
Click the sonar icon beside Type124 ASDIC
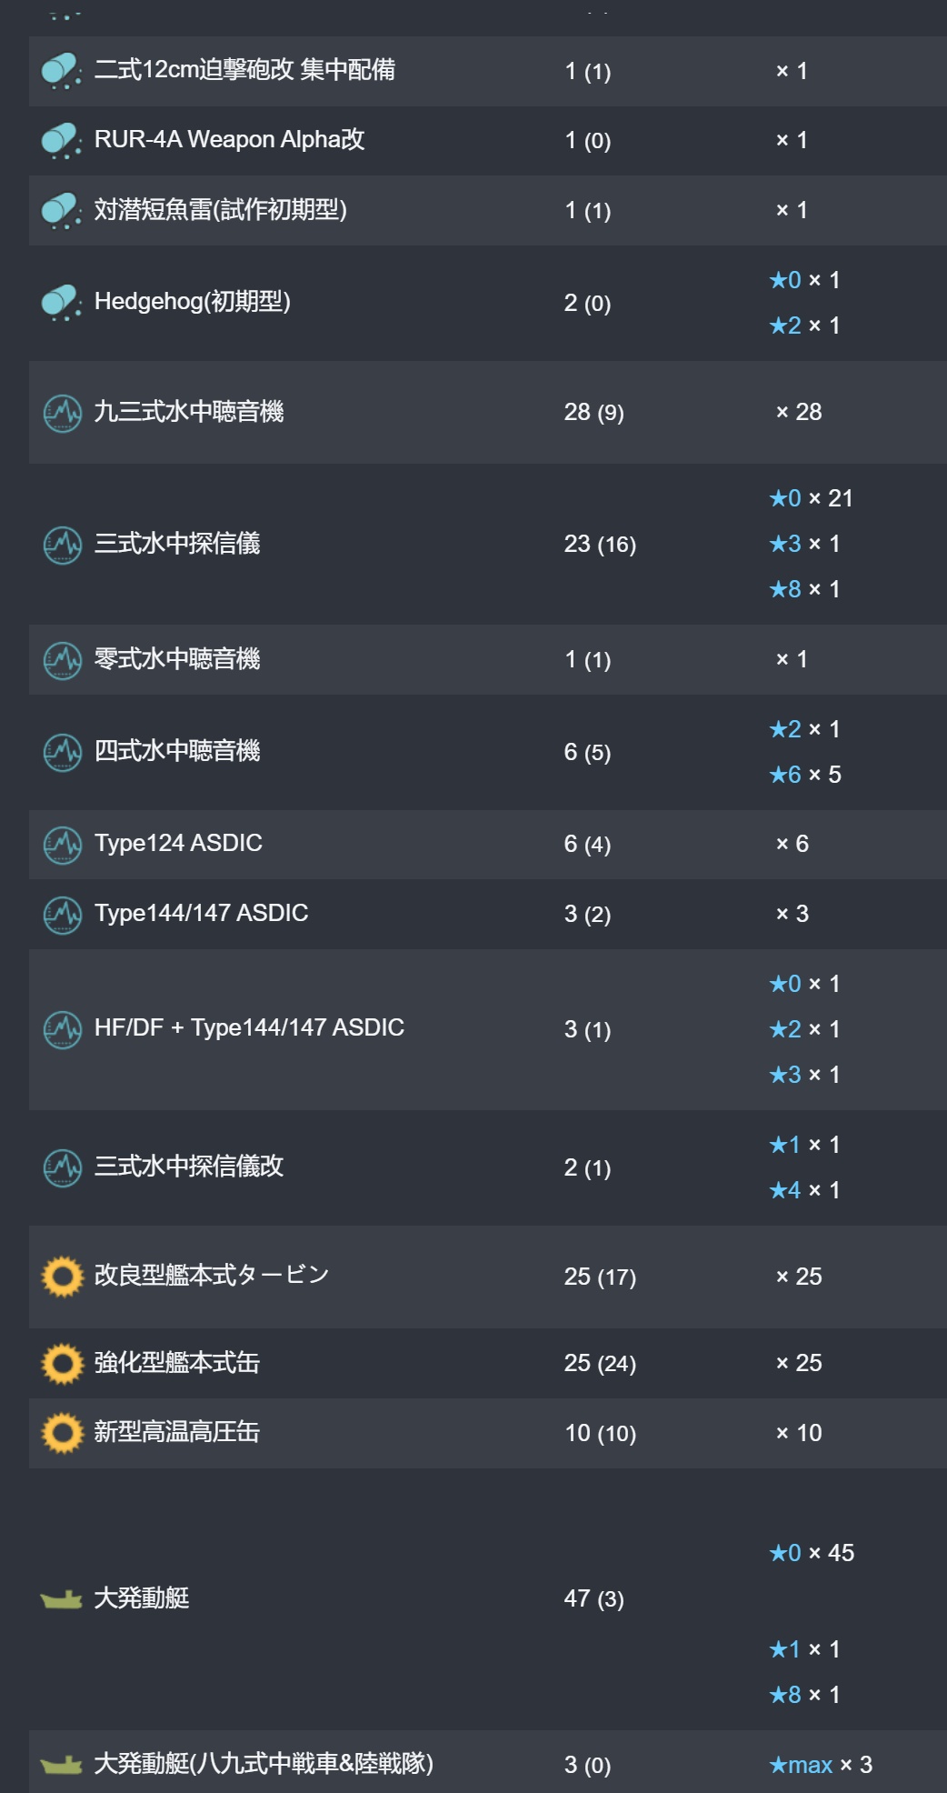coord(62,845)
